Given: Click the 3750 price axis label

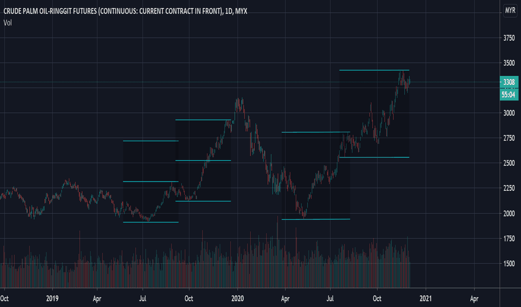Looking at the screenshot, I should tap(509, 38).
